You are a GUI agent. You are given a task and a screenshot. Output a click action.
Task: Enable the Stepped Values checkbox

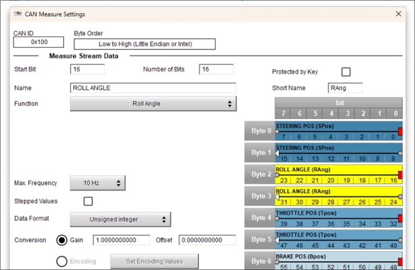coord(88,201)
